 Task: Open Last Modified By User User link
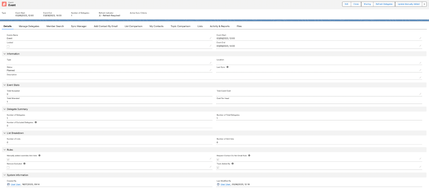225,184
